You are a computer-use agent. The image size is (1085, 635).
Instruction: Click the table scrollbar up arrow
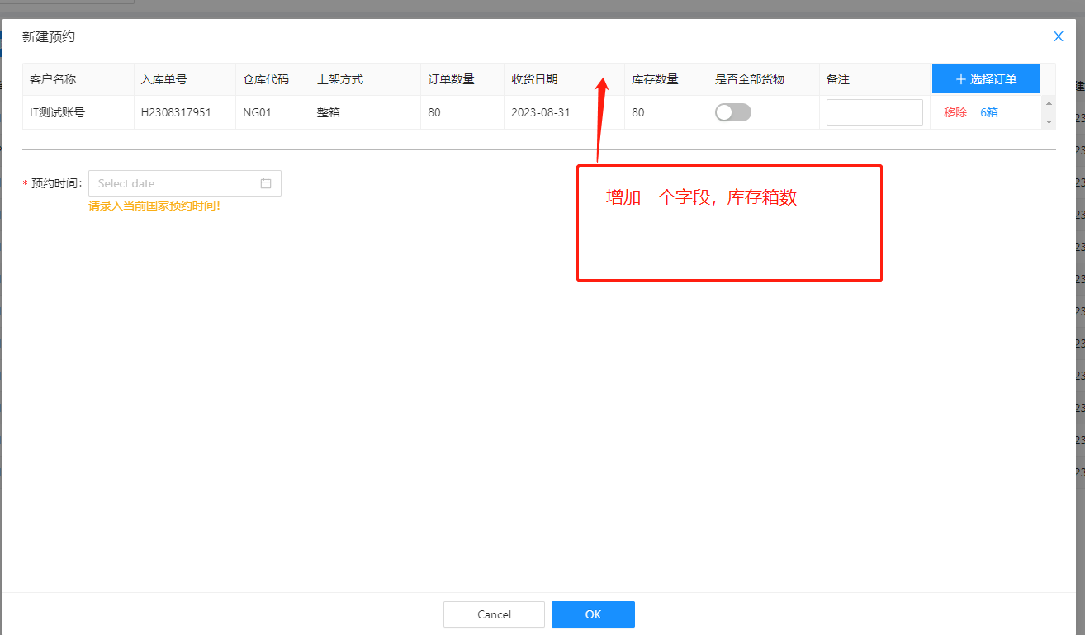tap(1049, 103)
